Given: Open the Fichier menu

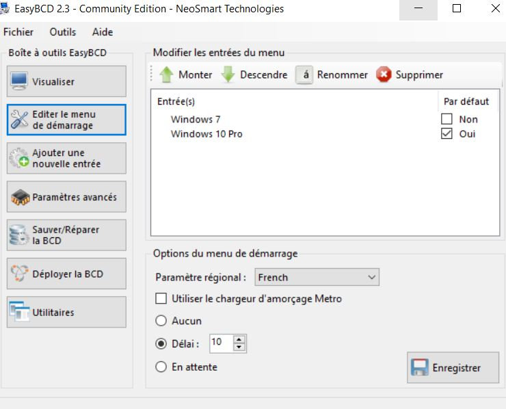Looking at the screenshot, I should [18, 32].
